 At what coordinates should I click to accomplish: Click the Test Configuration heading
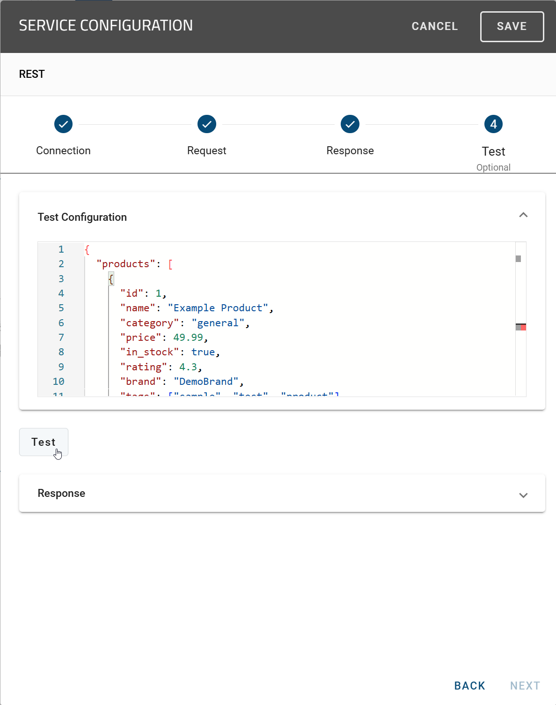(82, 217)
